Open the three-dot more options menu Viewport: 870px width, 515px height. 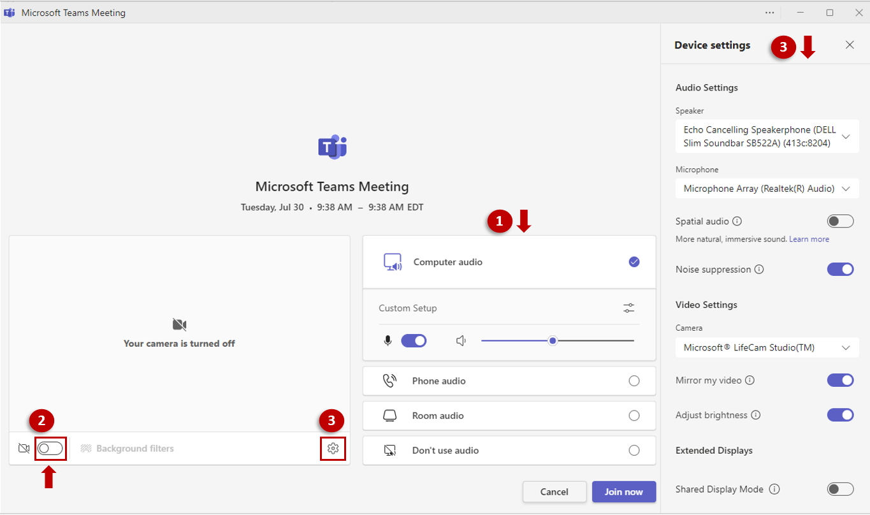(x=770, y=13)
